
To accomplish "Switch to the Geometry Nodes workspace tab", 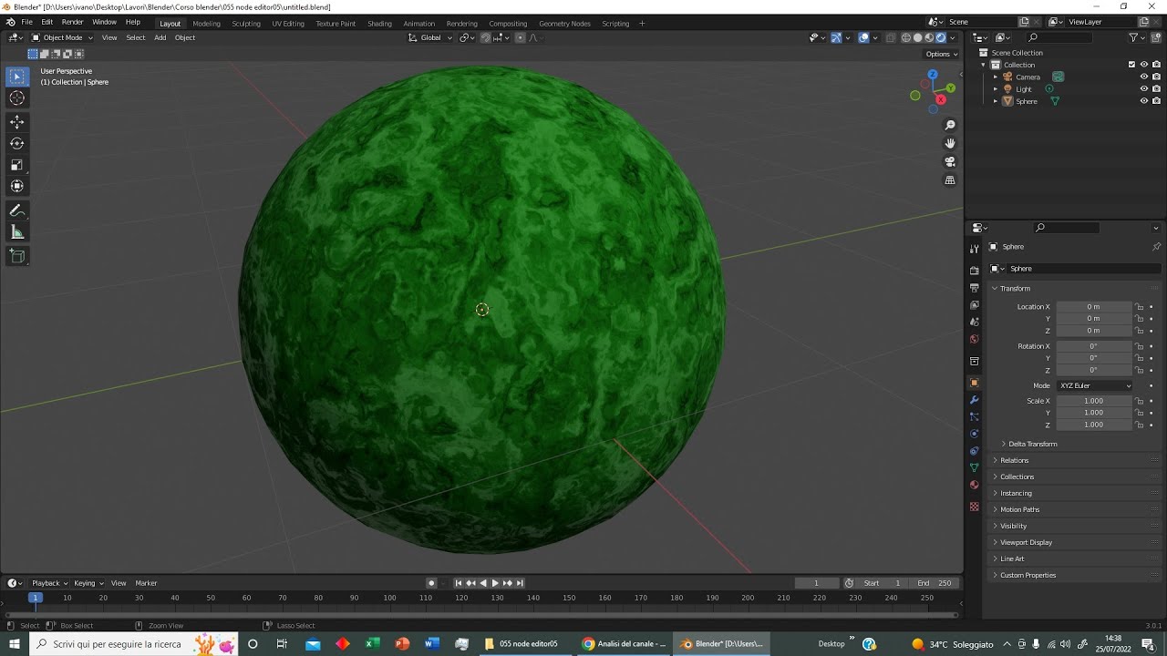I will (x=564, y=23).
